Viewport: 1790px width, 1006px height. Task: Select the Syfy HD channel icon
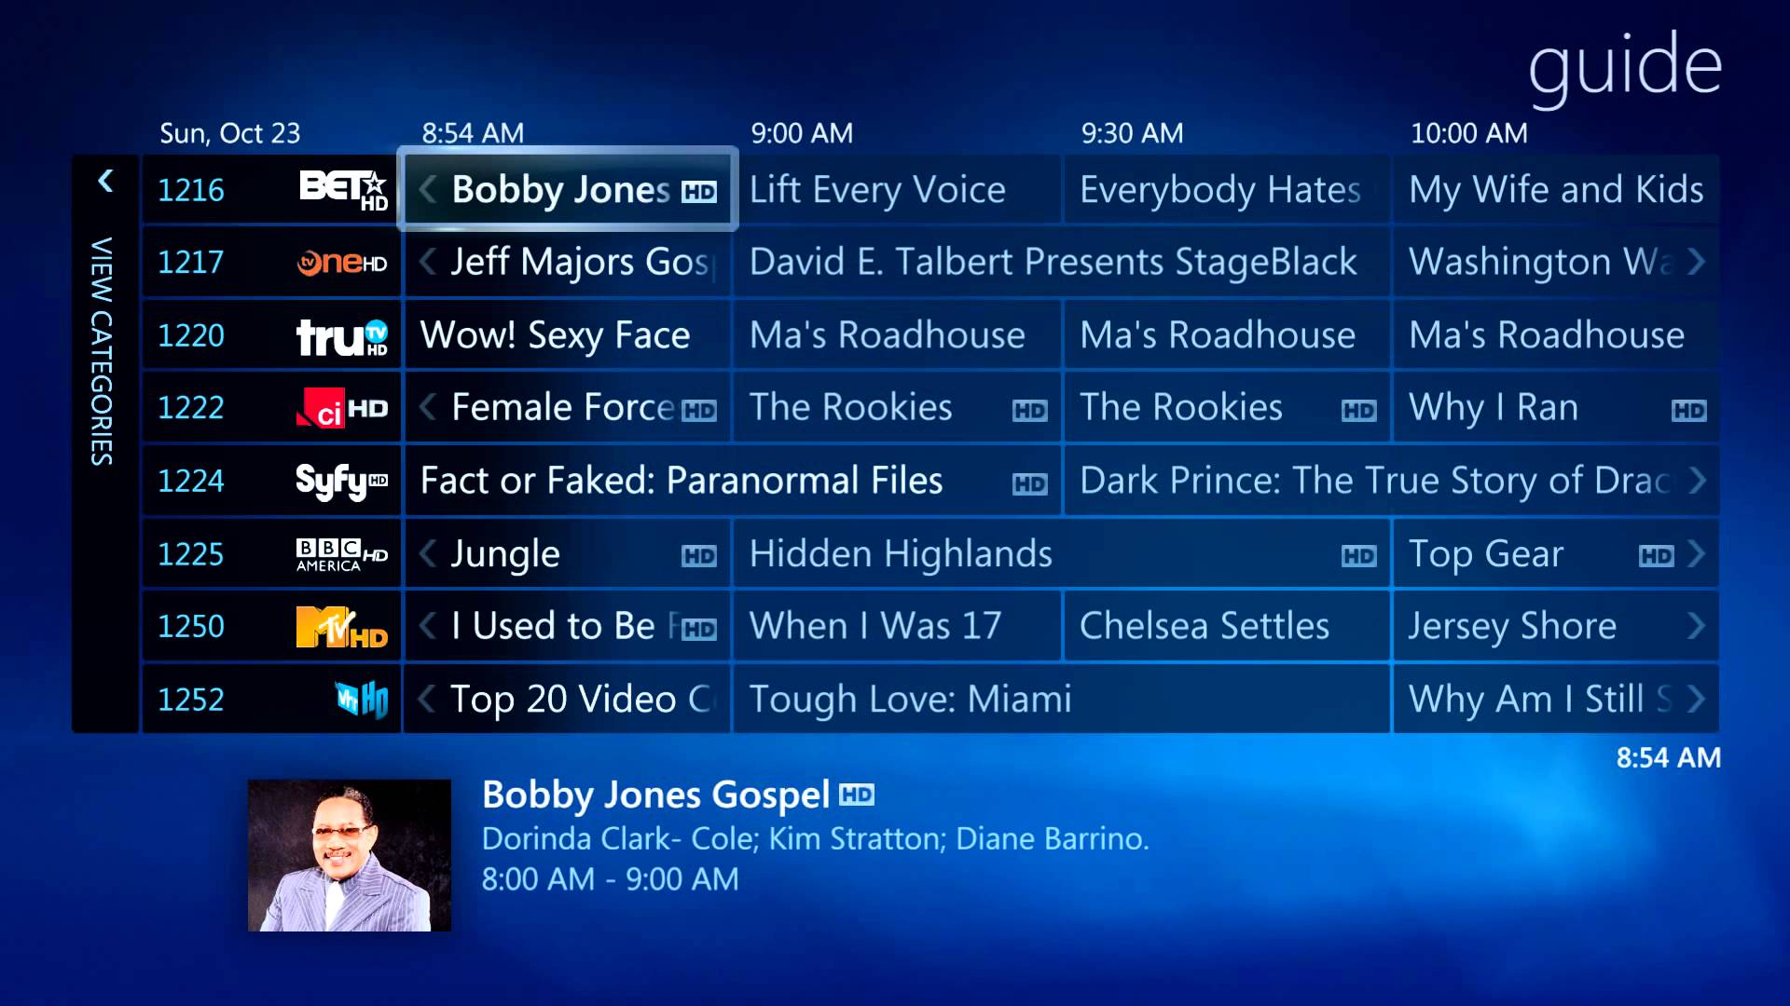(x=340, y=481)
